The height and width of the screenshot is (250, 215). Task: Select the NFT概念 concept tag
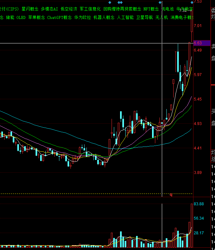tap(151, 9)
